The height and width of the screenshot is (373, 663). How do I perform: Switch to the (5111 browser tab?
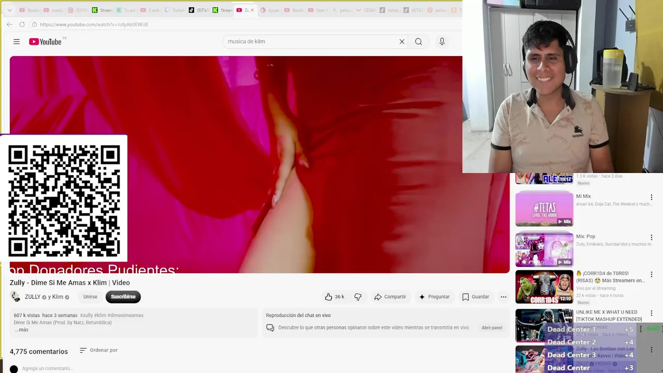point(78,10)
